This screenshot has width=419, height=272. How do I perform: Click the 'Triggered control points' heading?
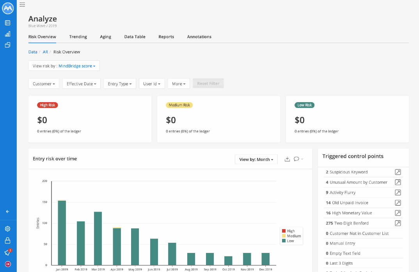click(353, 156)
